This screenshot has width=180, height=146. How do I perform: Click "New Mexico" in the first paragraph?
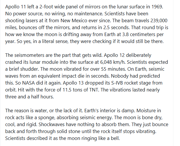(74, 21)
